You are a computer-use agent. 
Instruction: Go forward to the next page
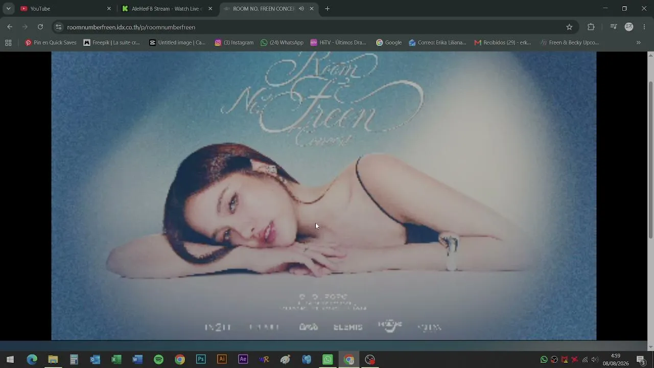(25, 27)
